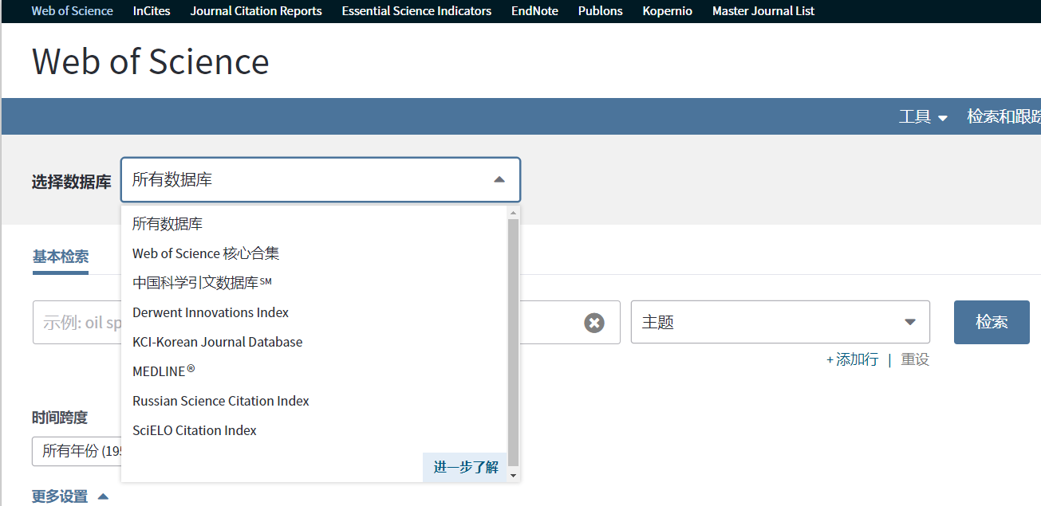Screen dimensions: 1041x506
Task: Click the Web of Science page title
Action: (x=151, y=61)
